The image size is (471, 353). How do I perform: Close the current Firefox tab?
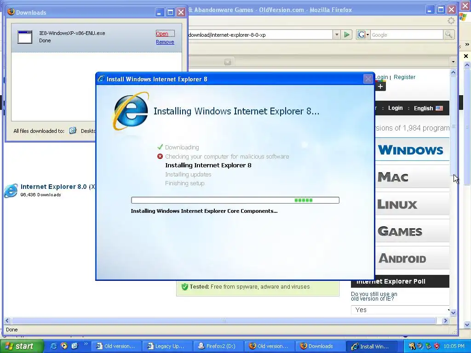228,62
